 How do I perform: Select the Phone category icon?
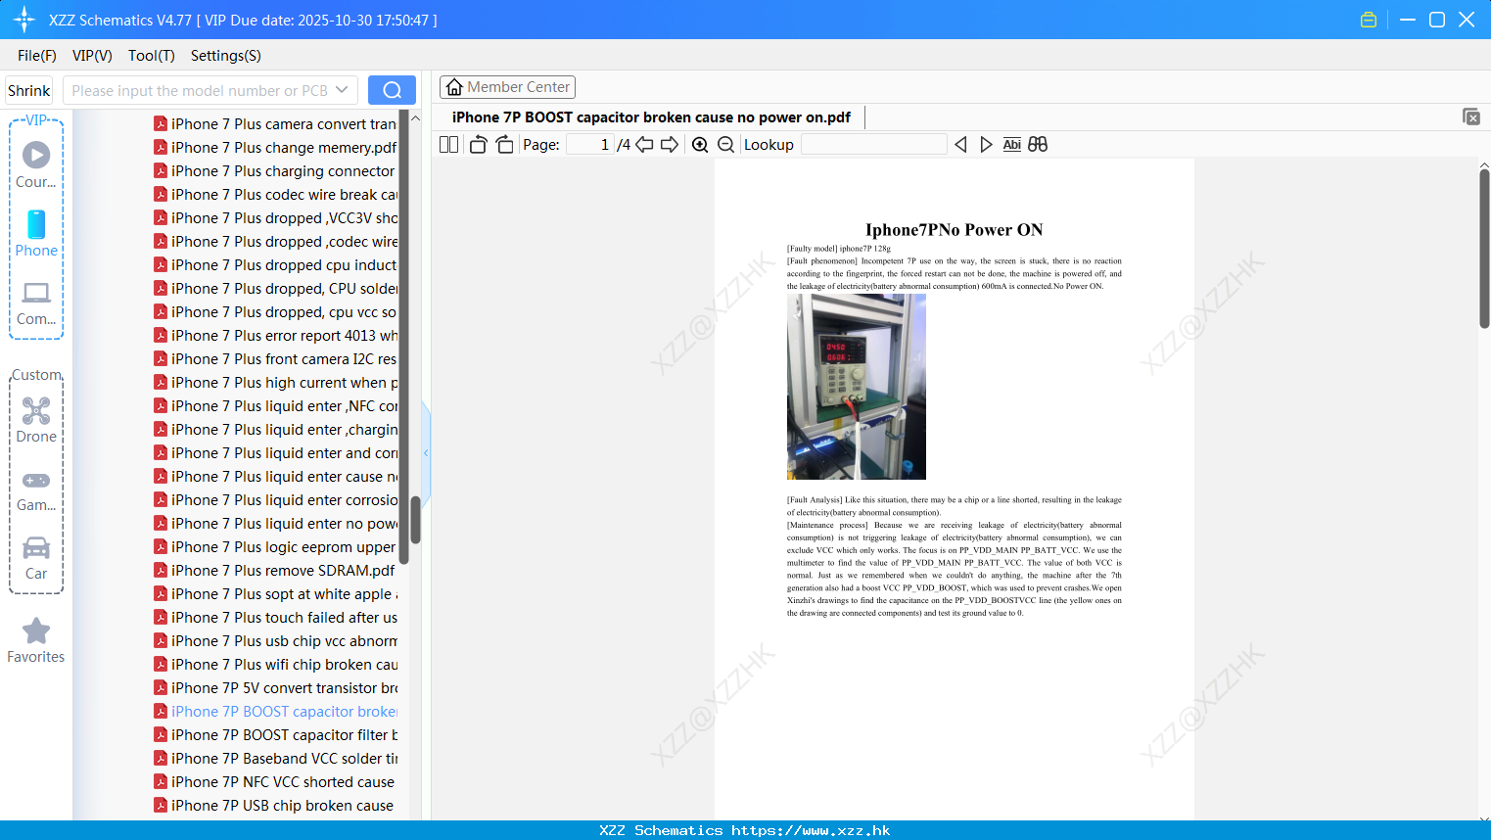36,224
